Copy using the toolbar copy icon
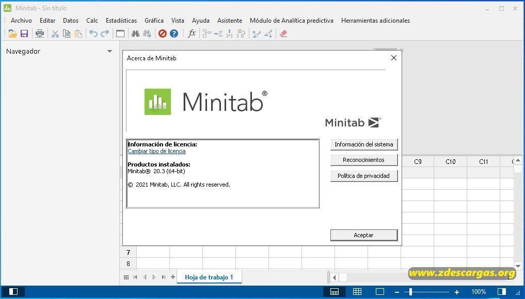525x299 pixels. tap(67, 34)
